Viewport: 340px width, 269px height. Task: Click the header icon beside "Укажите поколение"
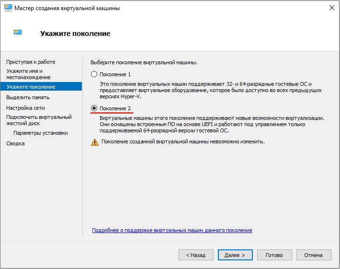point(18,33)
